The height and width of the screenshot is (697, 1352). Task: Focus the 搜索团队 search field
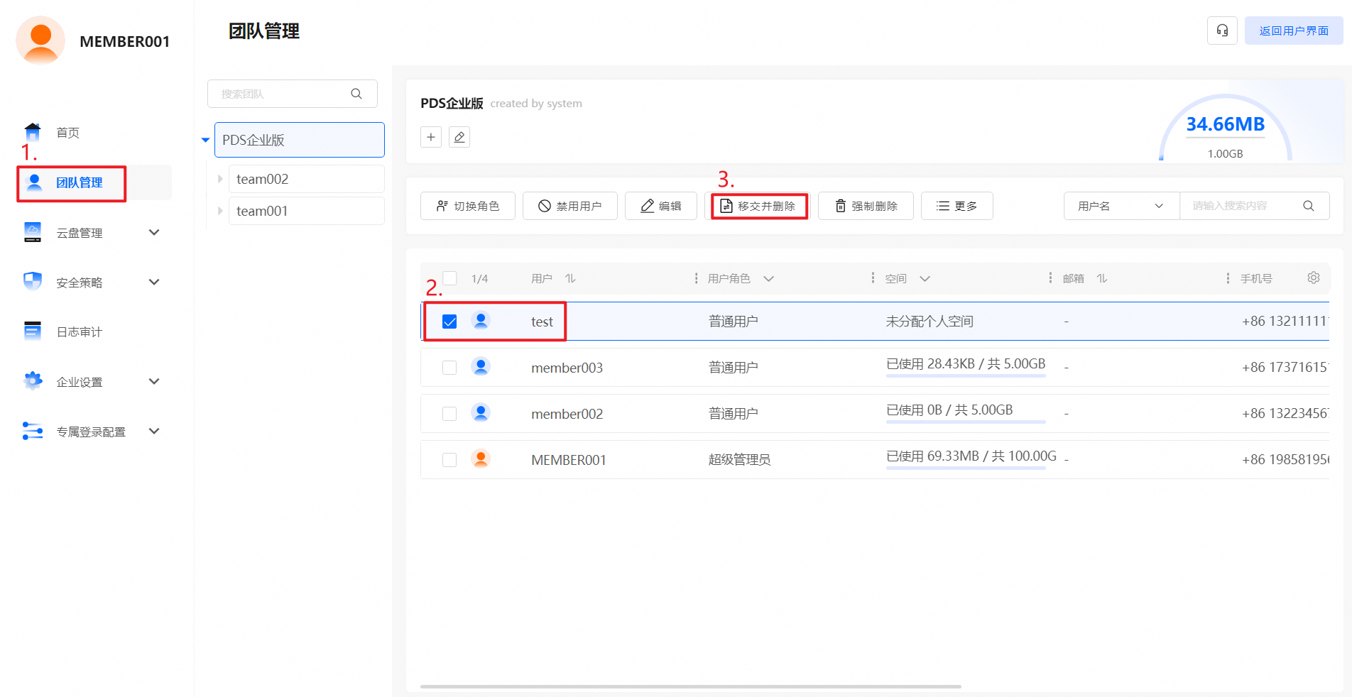[293, 94]
